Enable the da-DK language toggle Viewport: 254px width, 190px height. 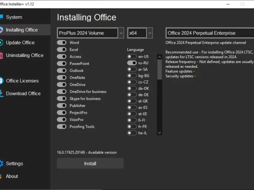[x=132, y=88]
